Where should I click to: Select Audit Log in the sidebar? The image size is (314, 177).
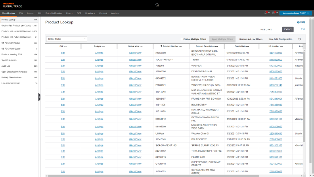click(x=6, y=66)
